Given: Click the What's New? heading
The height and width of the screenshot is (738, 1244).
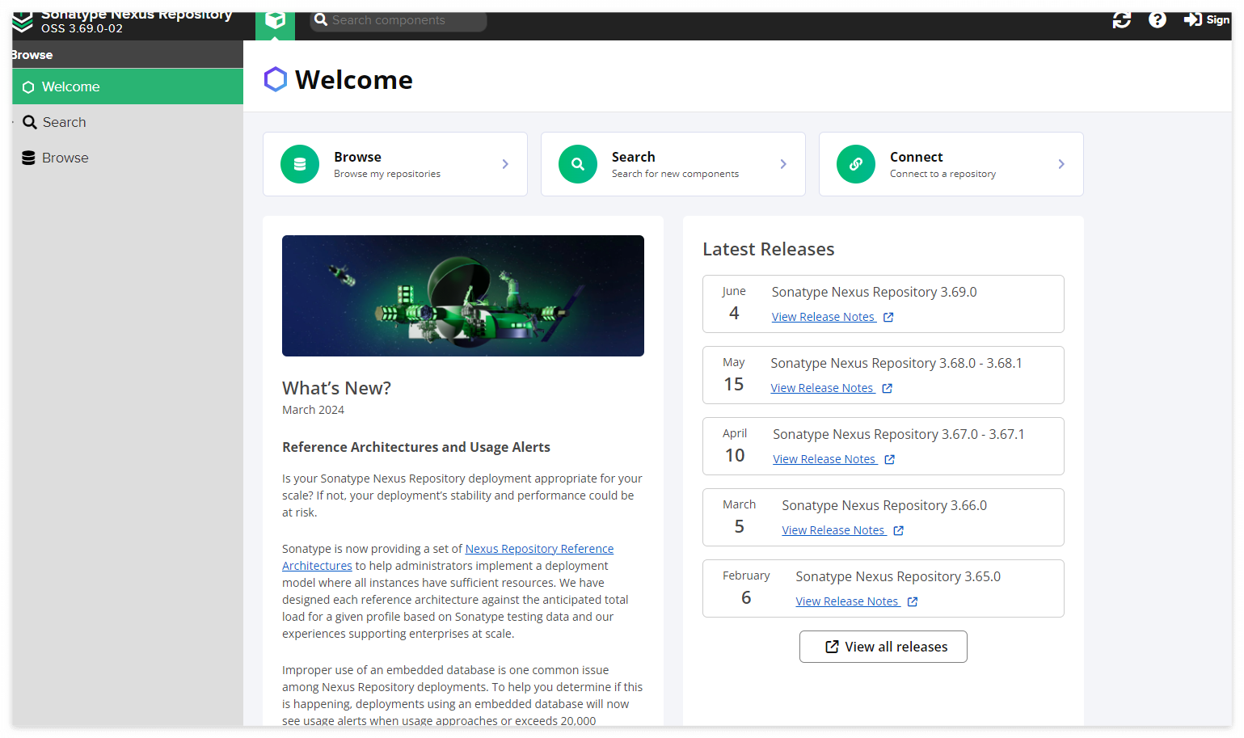Looking at the screenshot, I should click(x=336, y=388).
